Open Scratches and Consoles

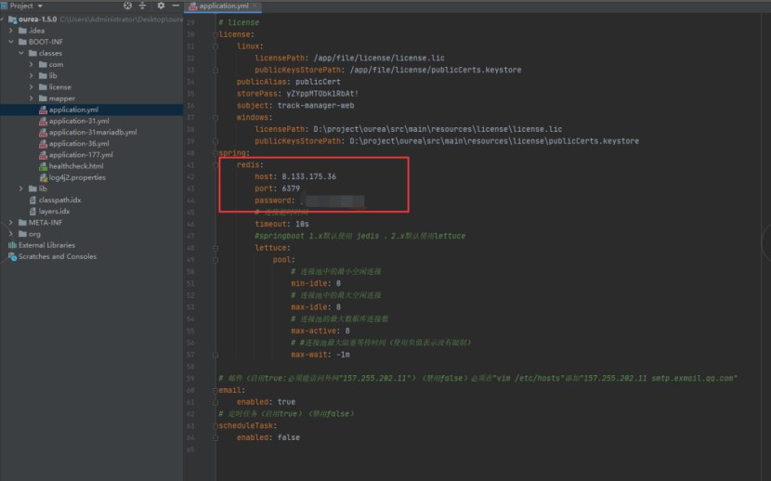coord(57,256)
